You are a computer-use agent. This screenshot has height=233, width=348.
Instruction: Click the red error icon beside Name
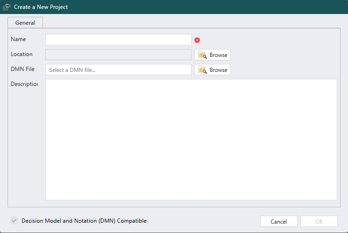point(197,40)
